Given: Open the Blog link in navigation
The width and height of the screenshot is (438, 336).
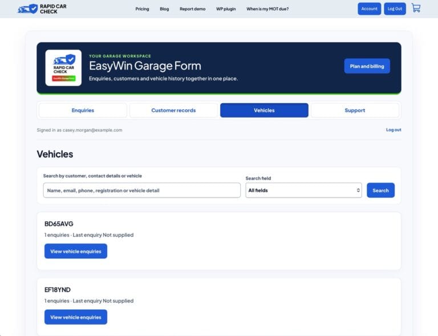Looking at the screenshot, I should pos(164,9).
